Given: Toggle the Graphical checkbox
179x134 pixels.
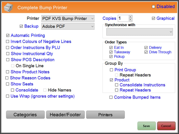Looking at the screenshot, I should 154,18.
